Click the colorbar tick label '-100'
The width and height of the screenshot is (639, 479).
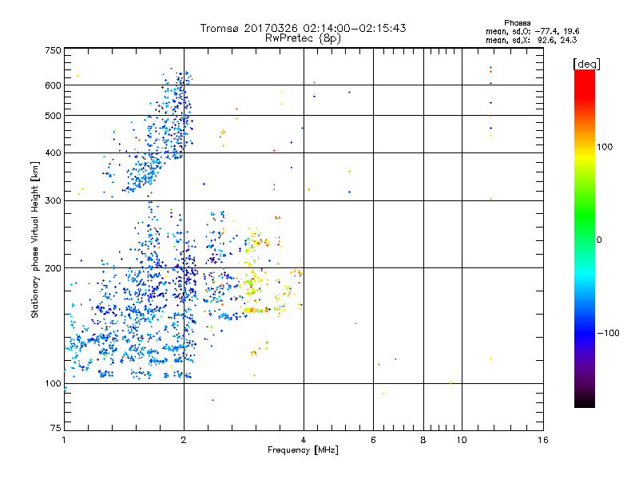tap(609, 333)
